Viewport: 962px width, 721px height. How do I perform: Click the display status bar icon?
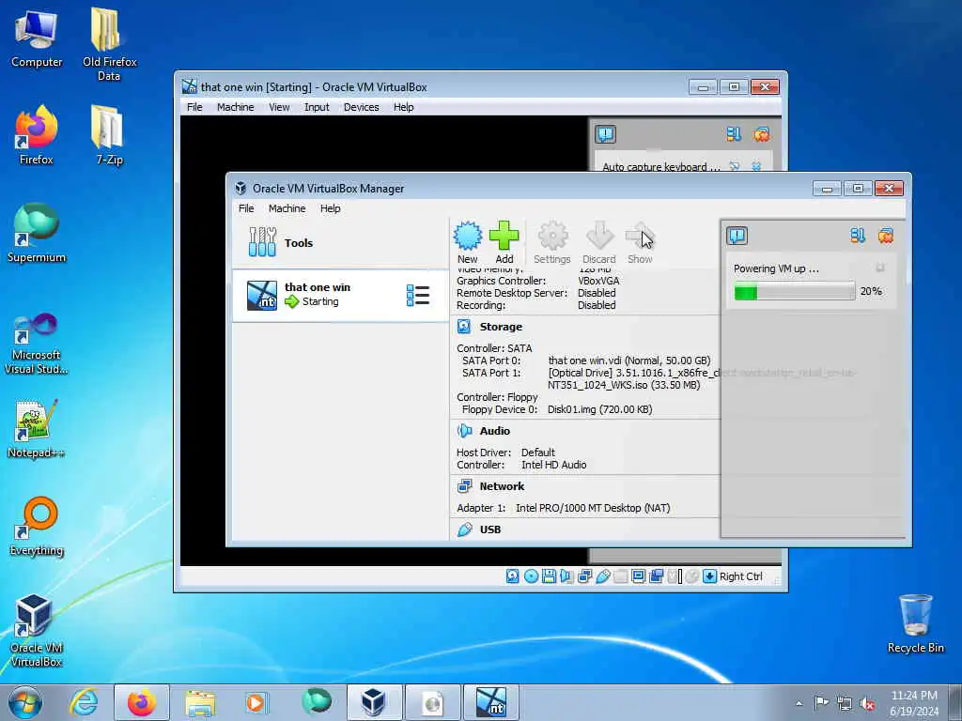click(x=638, y=576)
